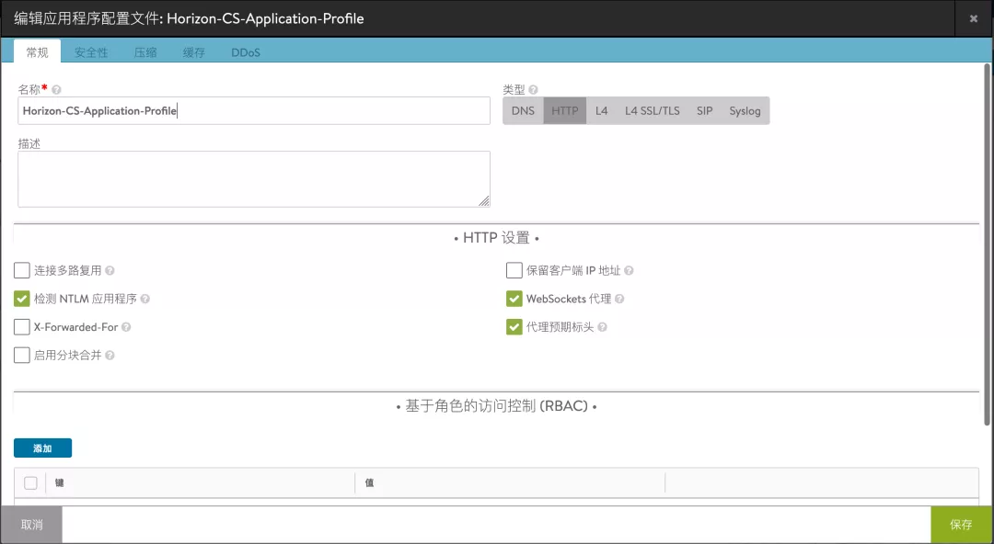Close the edit profile dialog with X
Image resolution: width=994 pixels, height=544 pixels.
pyautogui.click(x=974, y=18)
